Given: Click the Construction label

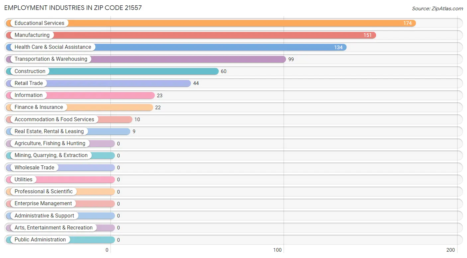Looking at the screenshot, I should click(x=30, y=71).
